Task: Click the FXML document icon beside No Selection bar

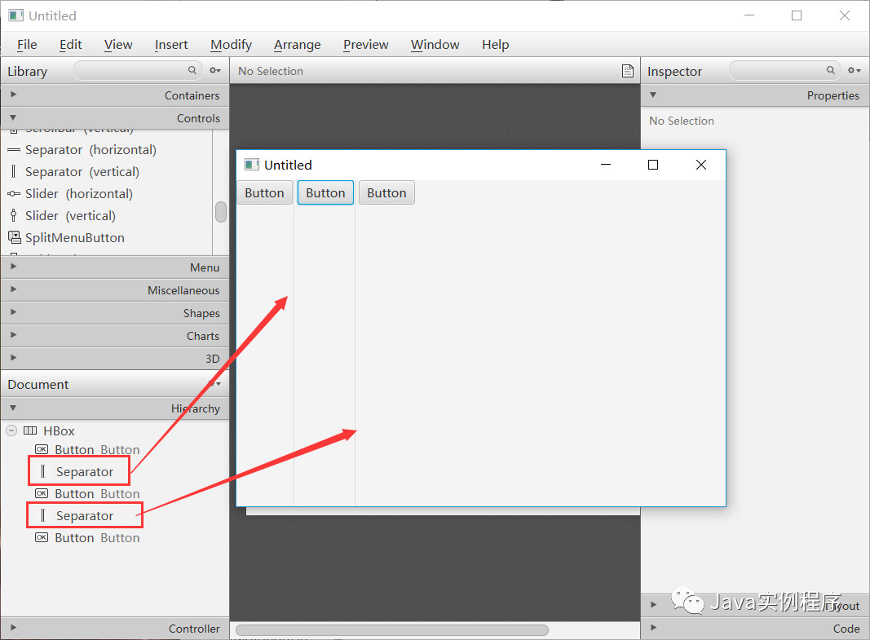Action: (627, 71)
